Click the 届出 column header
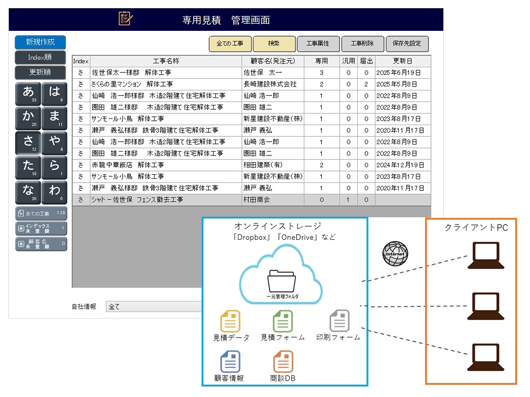The width and height of the screenshot is (530, 397). [366, 61]
